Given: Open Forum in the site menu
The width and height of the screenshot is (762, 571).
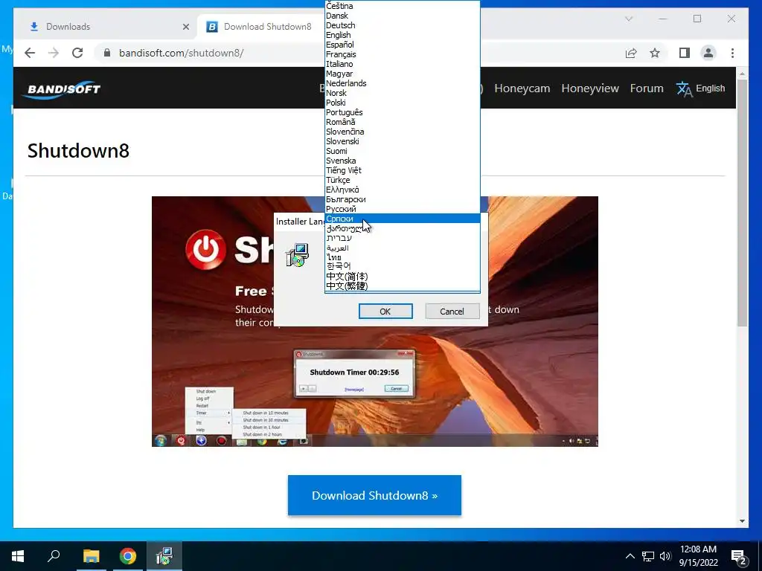Looking at the screenshot, I should tap(647, 88).
